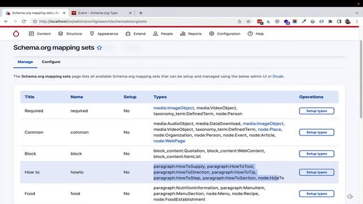Click the Drupal drop logo icon
This screenshot has width=363, height=204.
[x=16, y=34]
